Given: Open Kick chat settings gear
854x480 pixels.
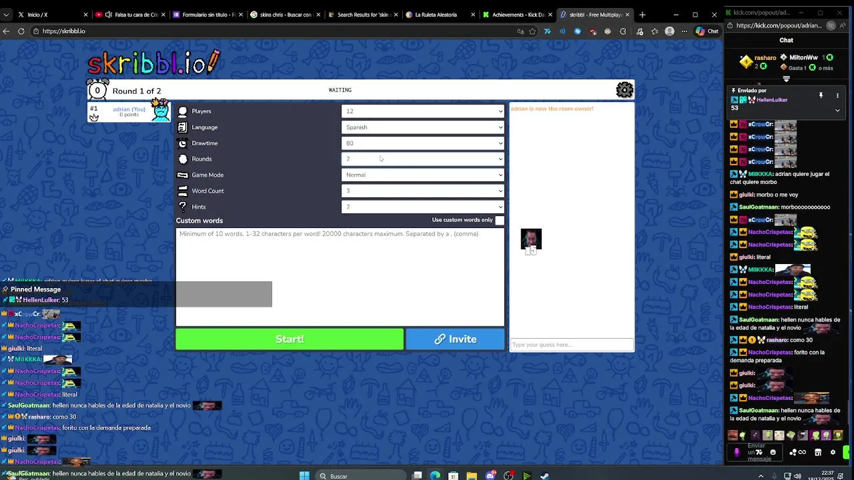Looking at the screenshot, I should [833, 452].
